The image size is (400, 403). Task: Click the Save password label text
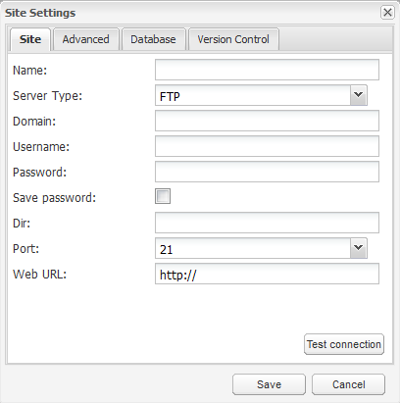pyautogui.click(x=54, y=198)
